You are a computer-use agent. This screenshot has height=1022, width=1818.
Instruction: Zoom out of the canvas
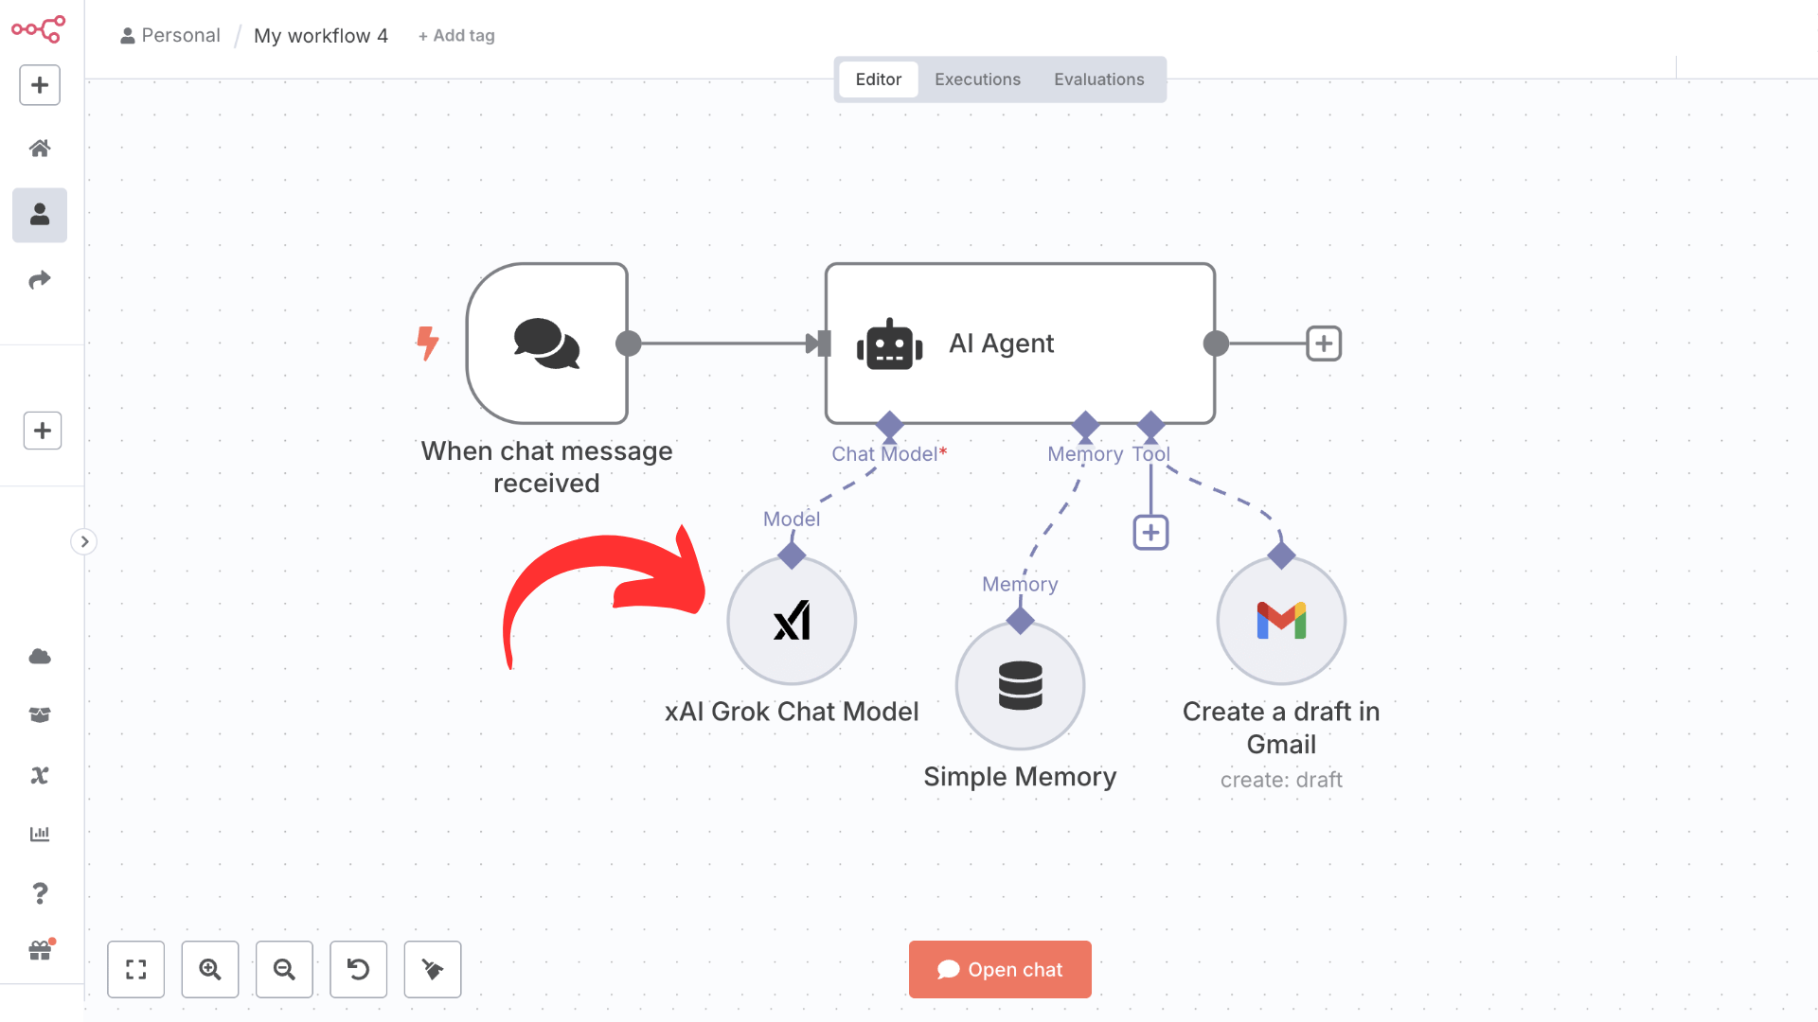pyautogui.click(x=284, y=969)
